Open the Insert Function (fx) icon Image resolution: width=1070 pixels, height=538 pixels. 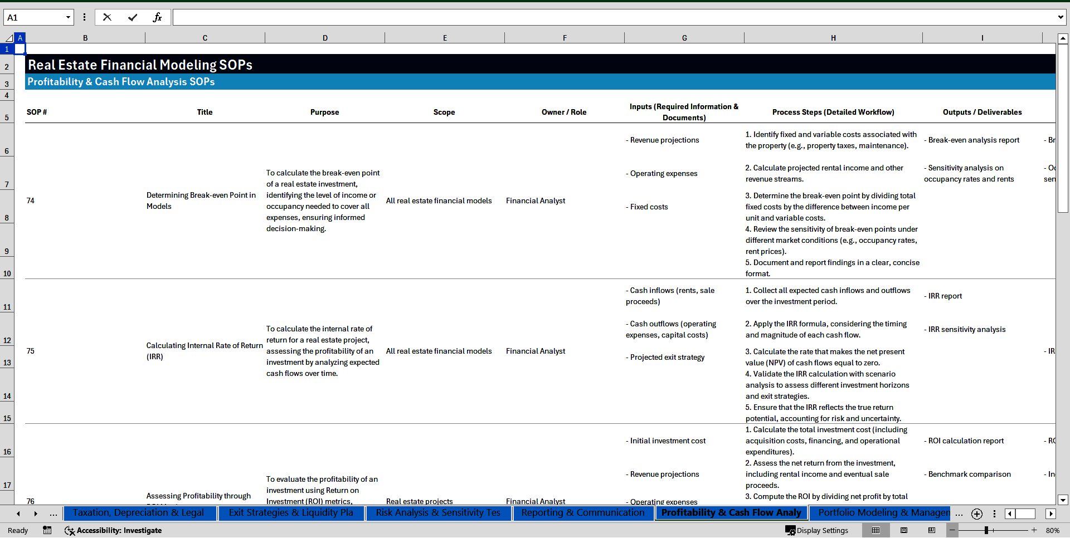tap(158, 17)
